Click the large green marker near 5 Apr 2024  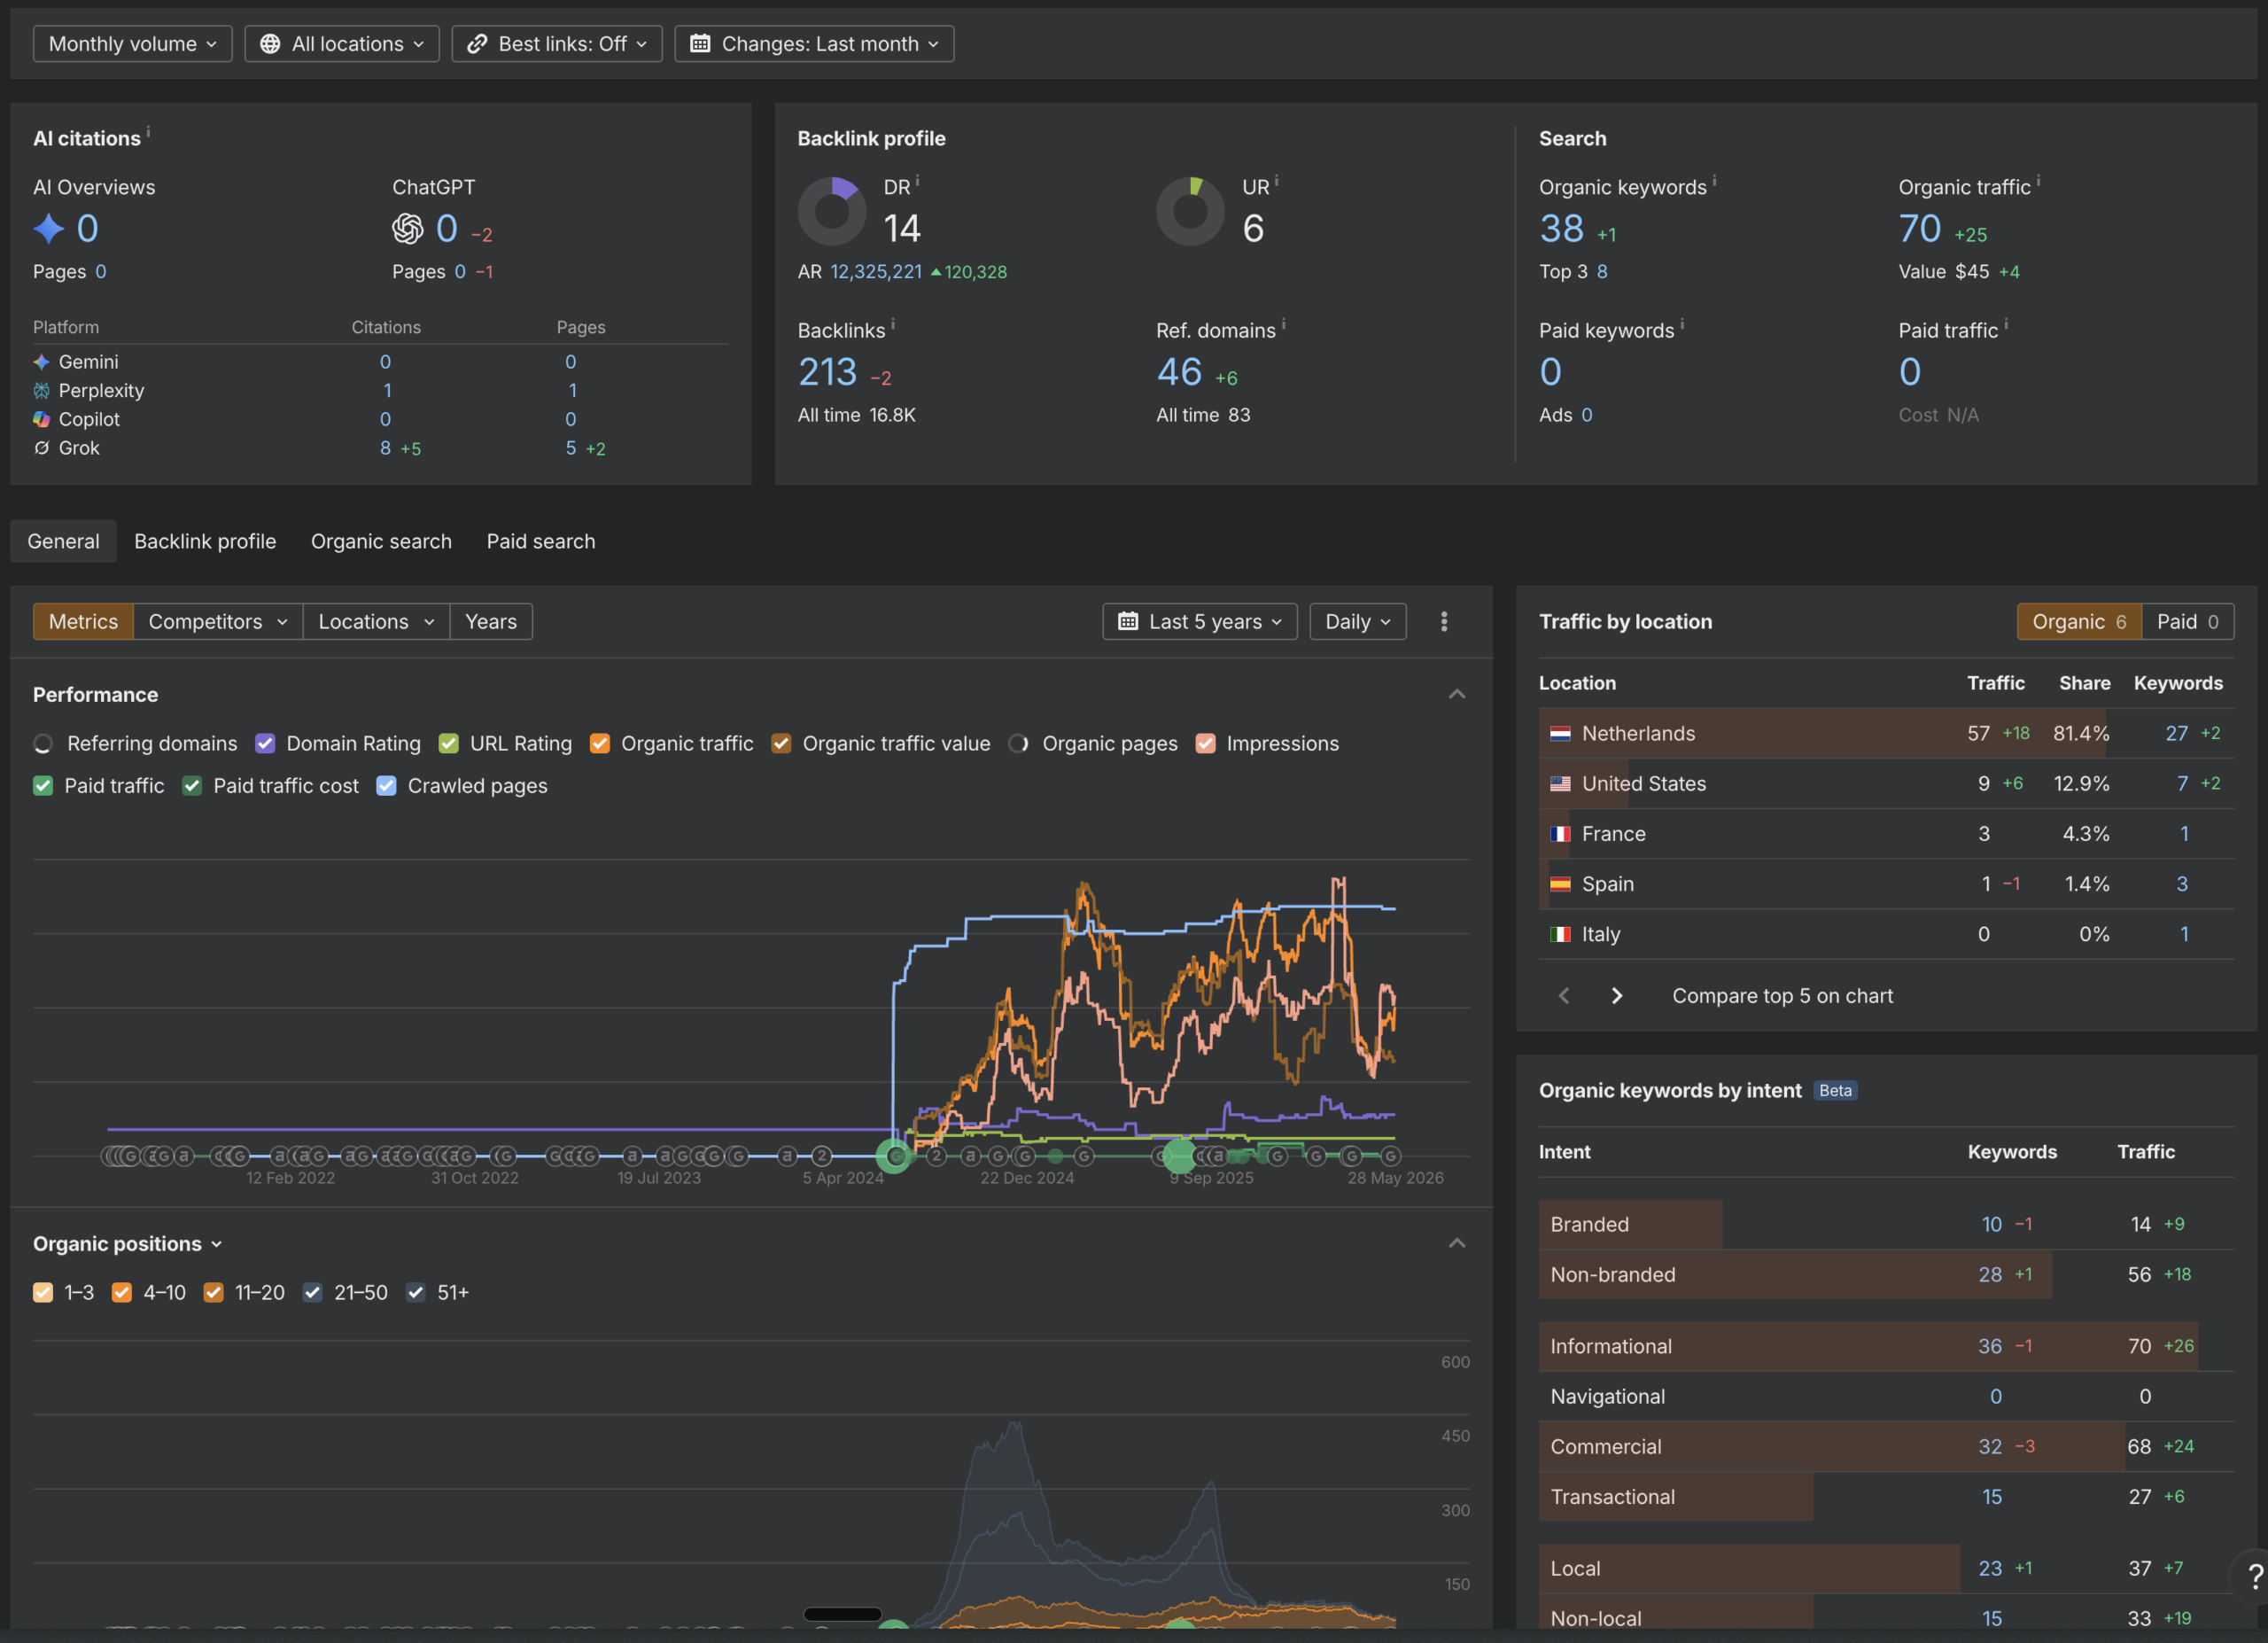click(893, 1156)
